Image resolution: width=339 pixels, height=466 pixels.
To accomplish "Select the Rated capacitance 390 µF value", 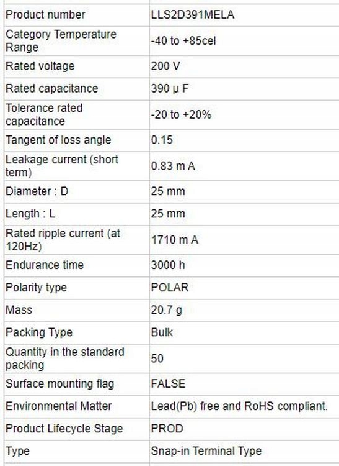I will [170, 89].
